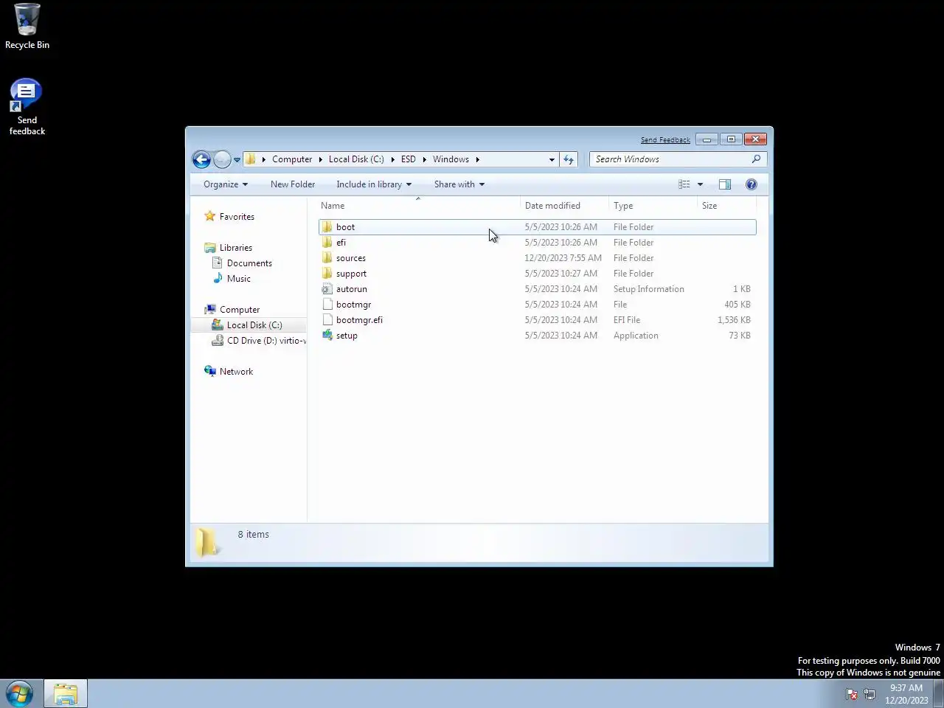Select the support folder icon
This screenshot has width=944, height=708.
327,274
